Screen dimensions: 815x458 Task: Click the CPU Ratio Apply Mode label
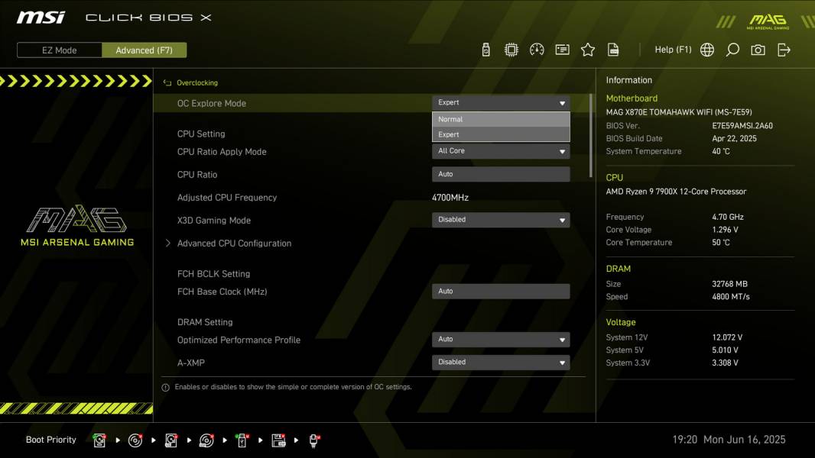[x=222, y=152]
